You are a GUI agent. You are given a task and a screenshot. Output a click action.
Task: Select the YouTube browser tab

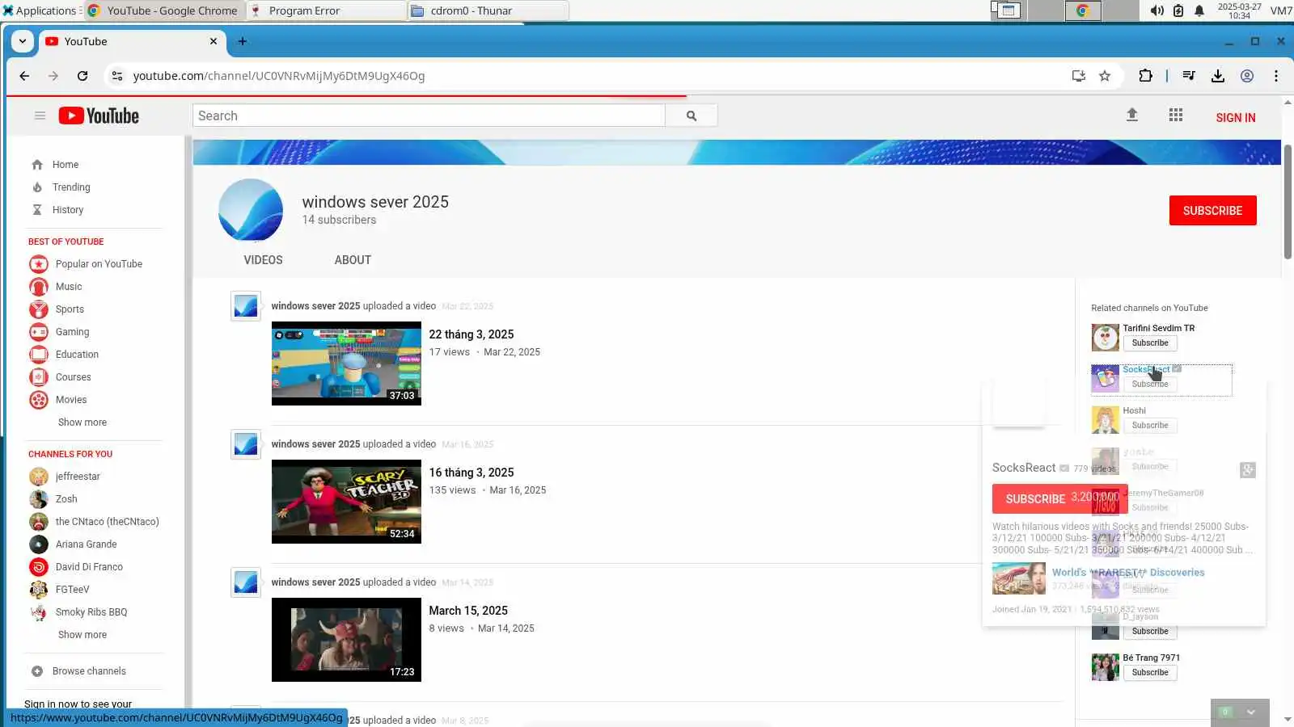click(x=132, y=41)
